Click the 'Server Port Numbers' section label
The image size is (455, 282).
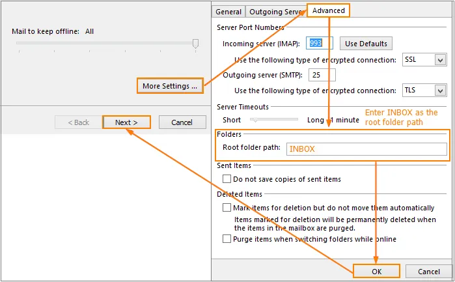tap(251, 27)
